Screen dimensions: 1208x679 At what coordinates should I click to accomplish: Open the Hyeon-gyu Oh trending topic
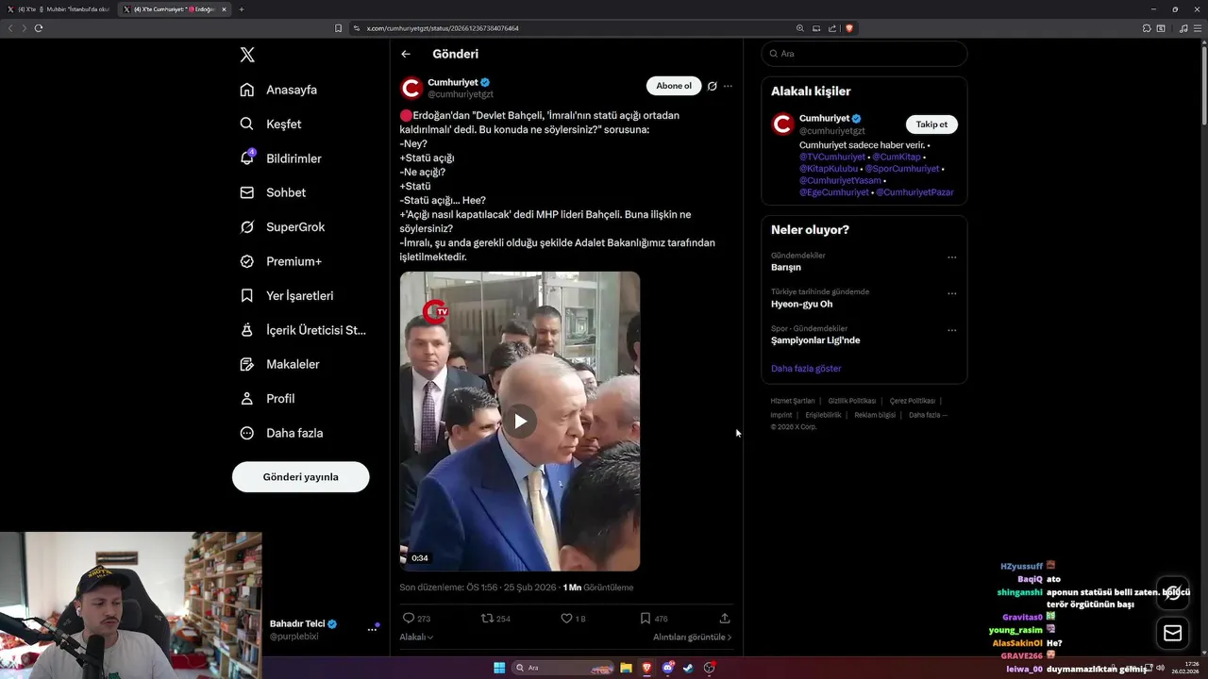point(801,304)
